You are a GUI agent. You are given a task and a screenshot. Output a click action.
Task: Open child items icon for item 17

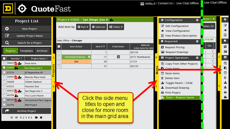(118, 57)
